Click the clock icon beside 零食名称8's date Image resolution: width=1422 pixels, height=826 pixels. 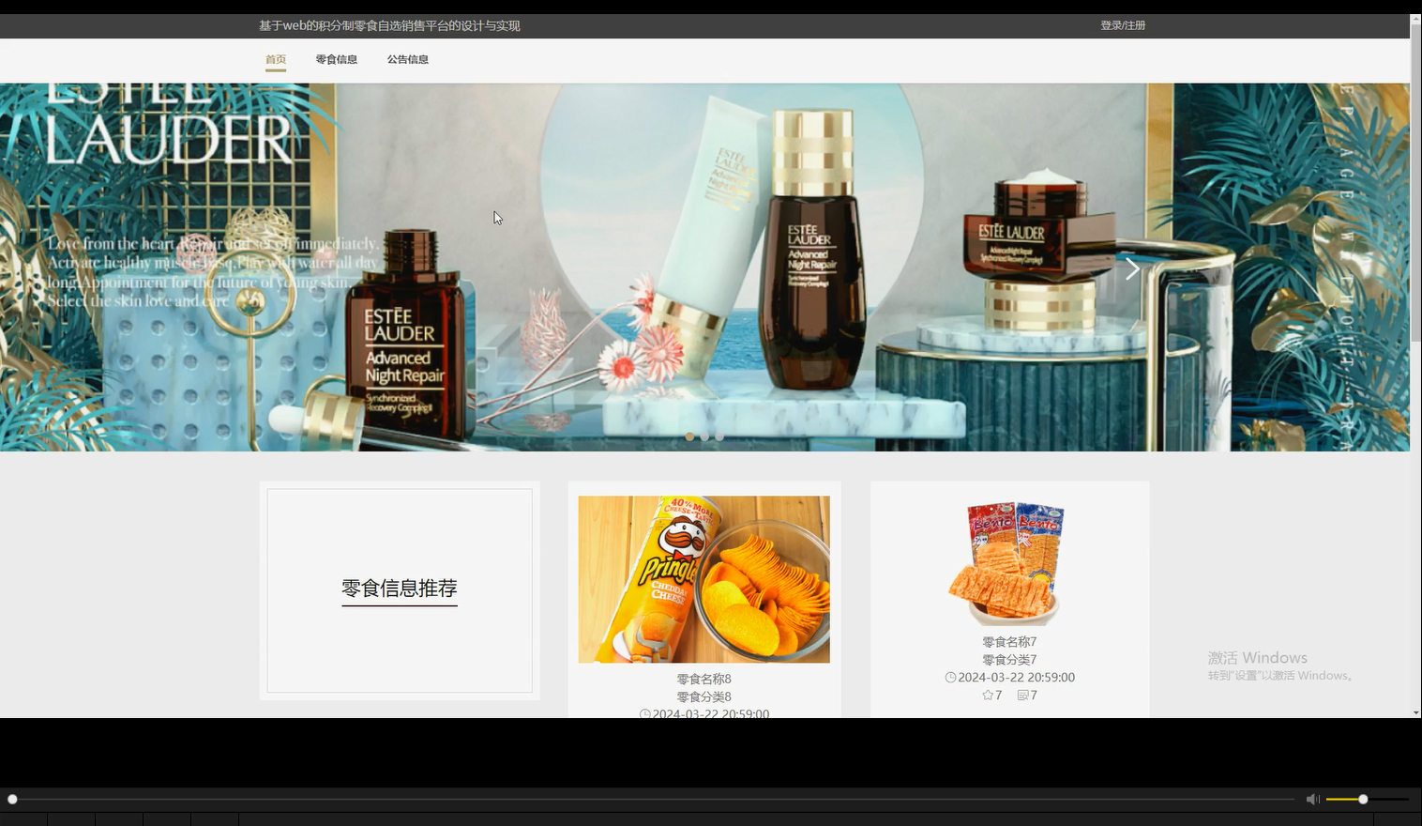click(643, 713)
